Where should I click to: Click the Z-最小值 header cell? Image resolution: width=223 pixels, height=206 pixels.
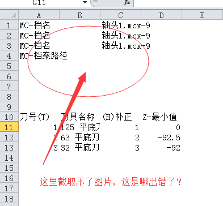(162, 117)
